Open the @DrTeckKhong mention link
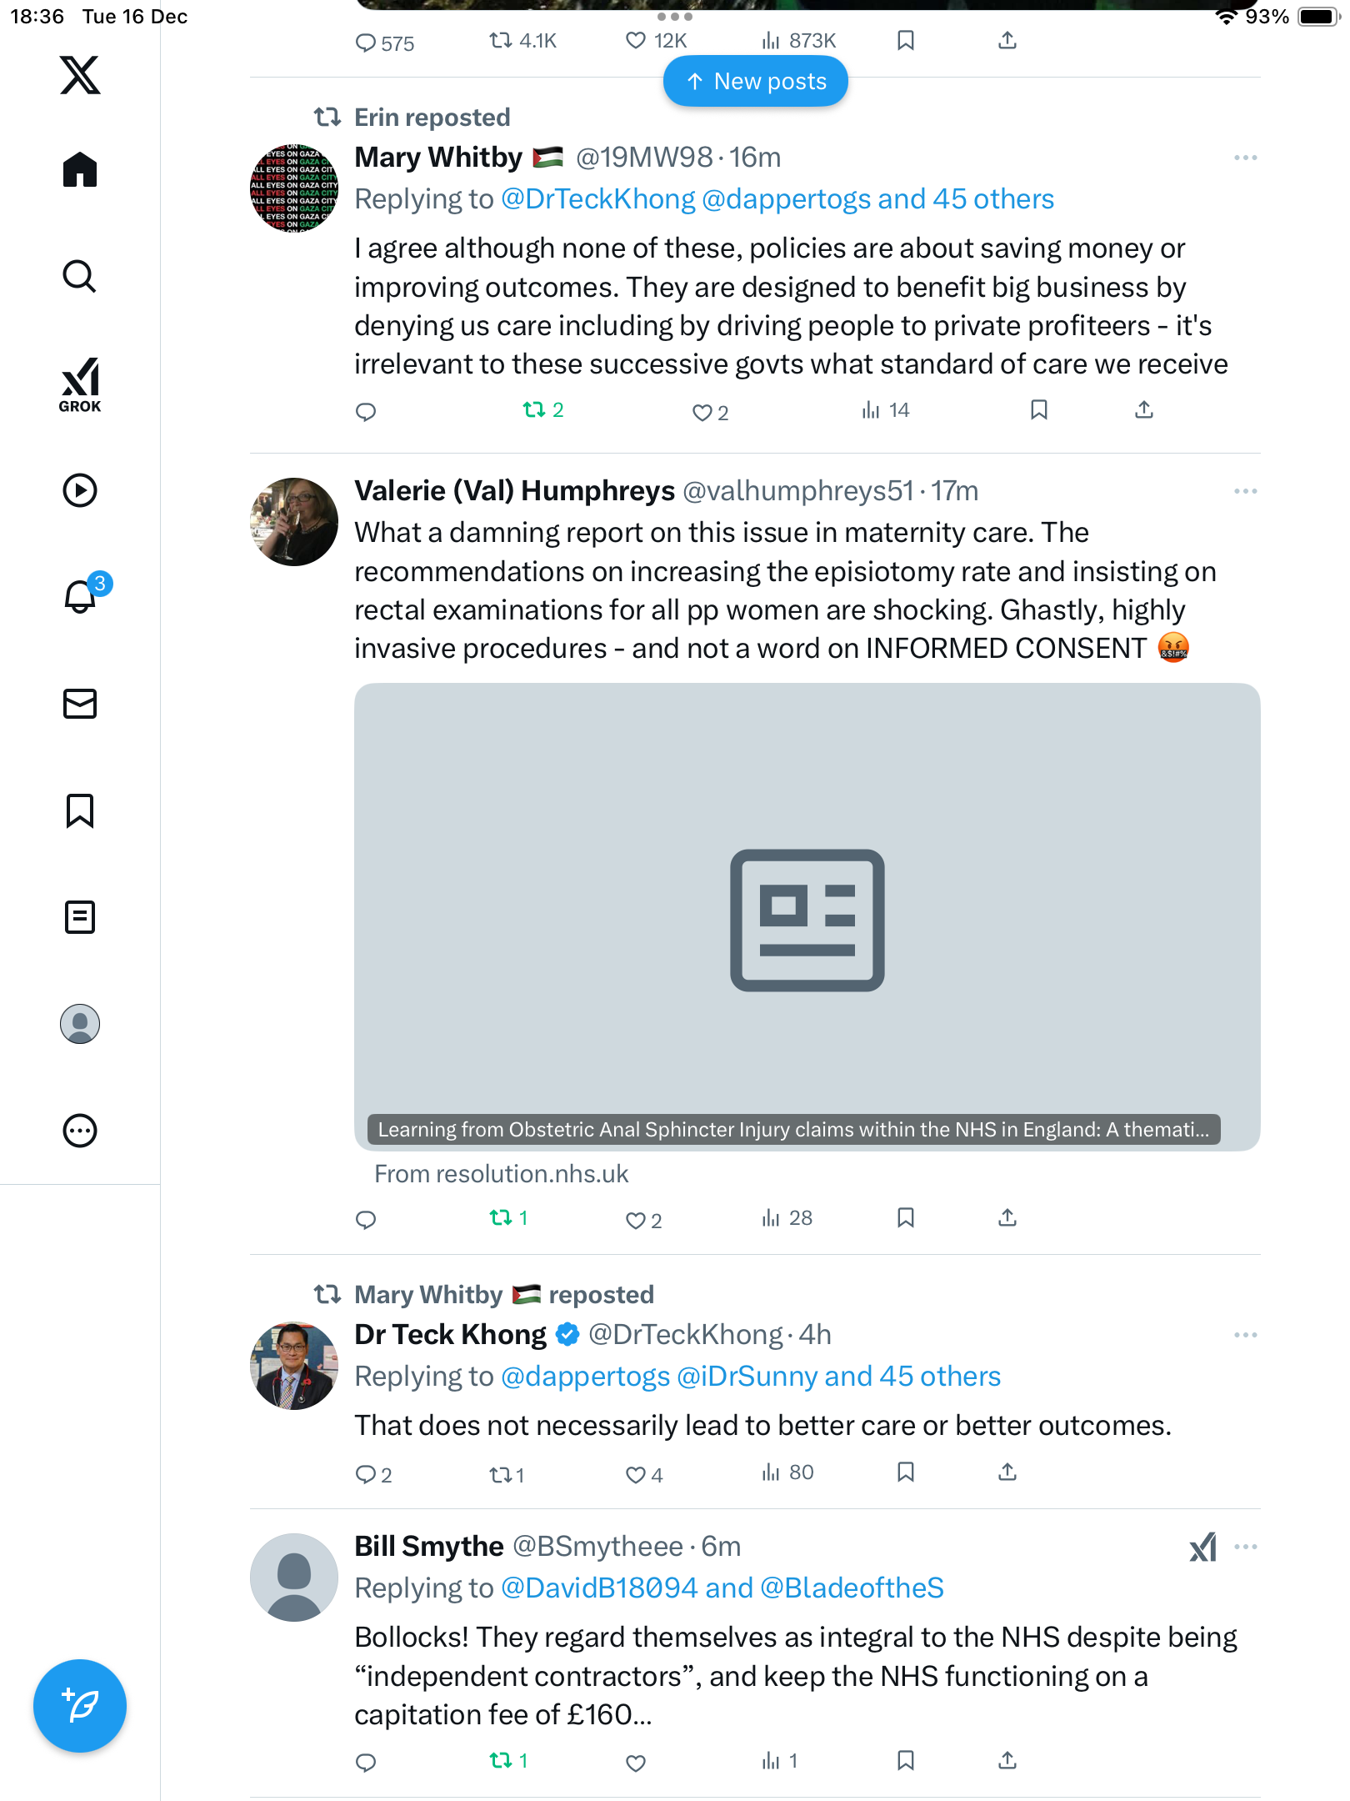The height and width of the screenshot is (1801, 1350). coord(597,199)
